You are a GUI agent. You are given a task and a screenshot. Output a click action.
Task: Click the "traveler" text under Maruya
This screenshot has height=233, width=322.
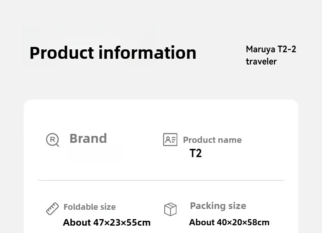(x=261, y=62)
